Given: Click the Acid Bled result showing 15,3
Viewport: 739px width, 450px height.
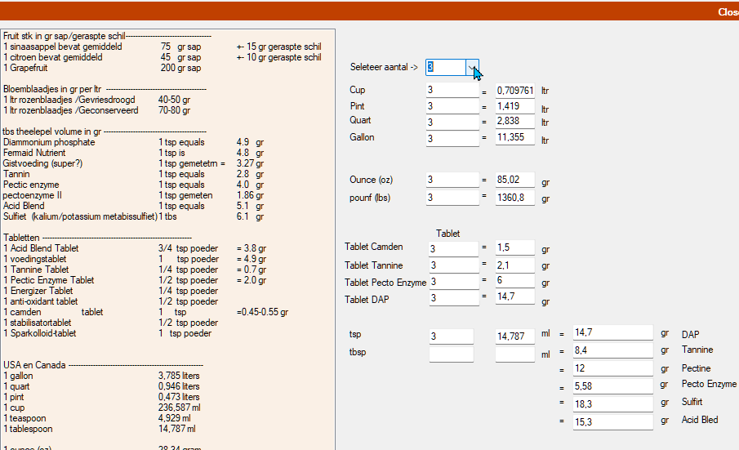Looking at the screenshot, I should [612, 421].
